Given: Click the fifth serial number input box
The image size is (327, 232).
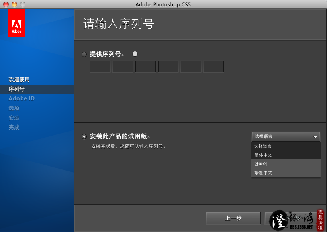Looking at the screenshot, I should pos(191,66).
